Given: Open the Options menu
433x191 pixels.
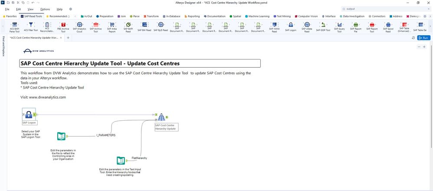Looking at the screenshot, I should [45, 9].
